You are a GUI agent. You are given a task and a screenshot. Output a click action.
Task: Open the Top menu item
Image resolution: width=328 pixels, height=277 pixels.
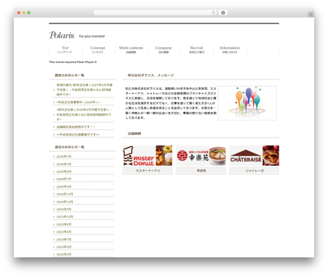[65, 50]
